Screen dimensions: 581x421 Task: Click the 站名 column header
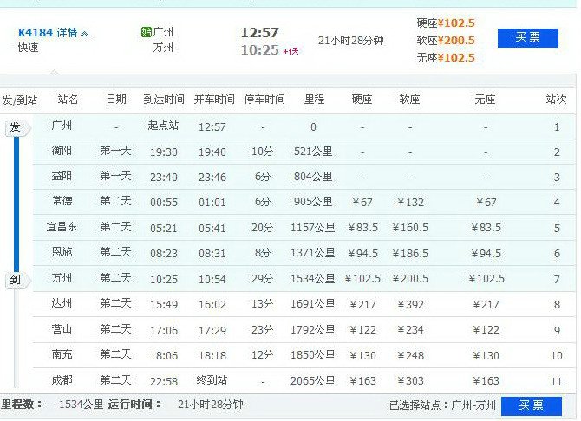(x=68, y=100)
